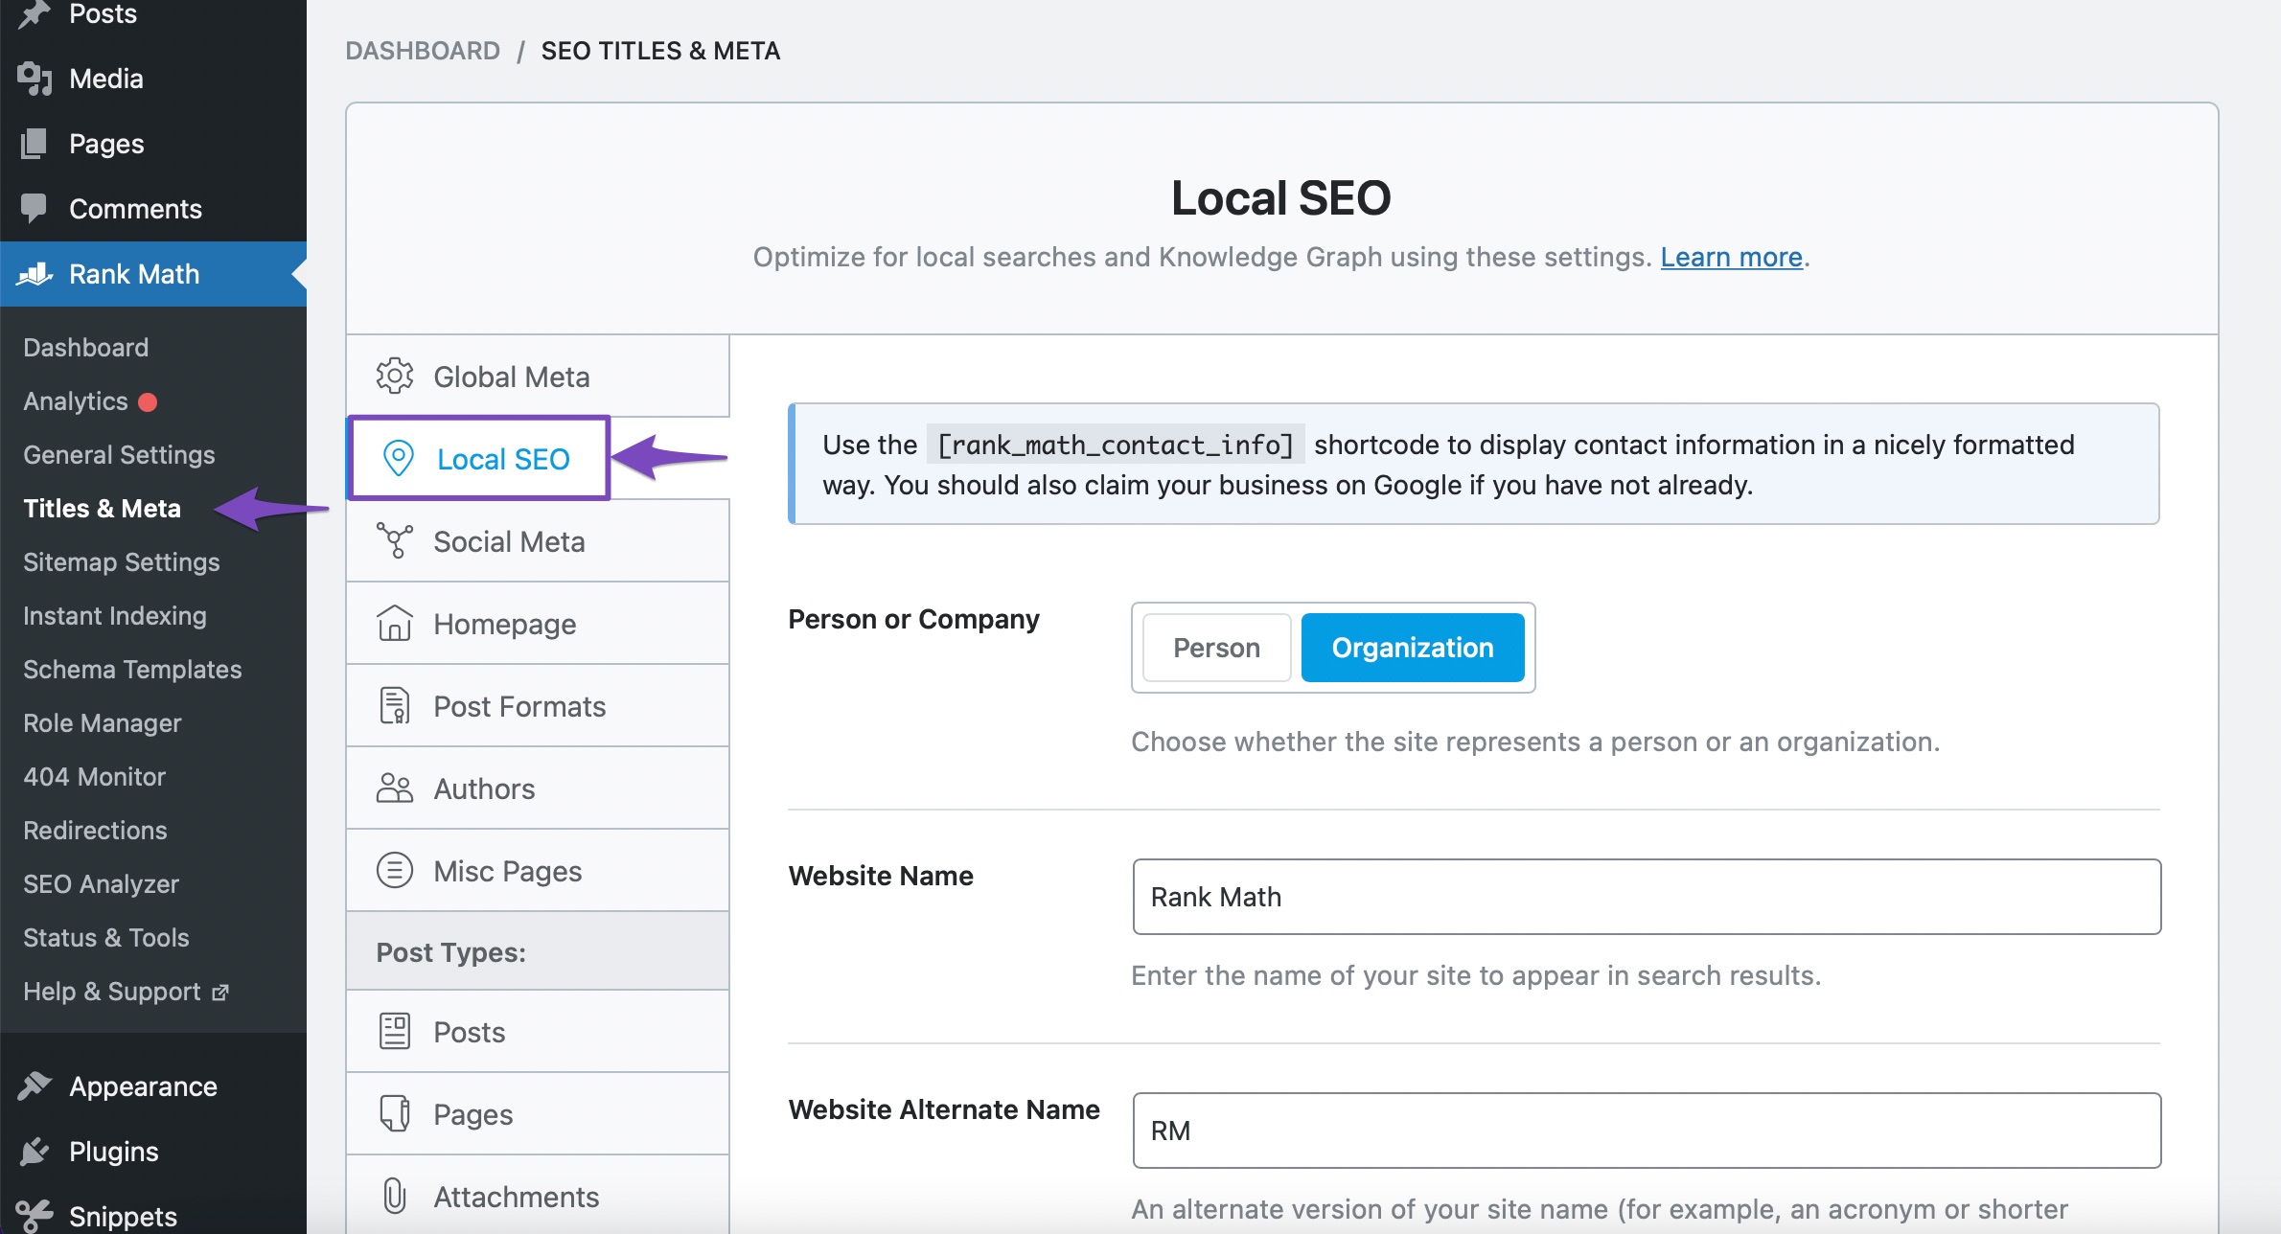
Task: Open Sitemap Settings menu item
Action: tap(122, 560)
